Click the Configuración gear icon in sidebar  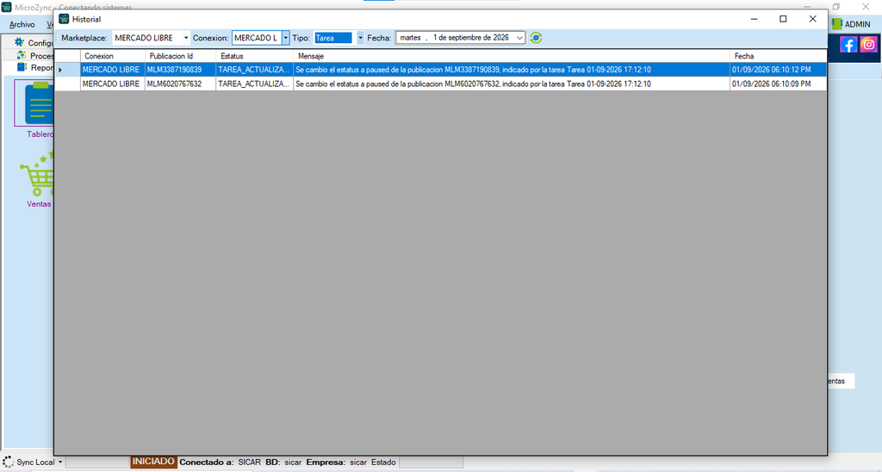click(20, 42)
